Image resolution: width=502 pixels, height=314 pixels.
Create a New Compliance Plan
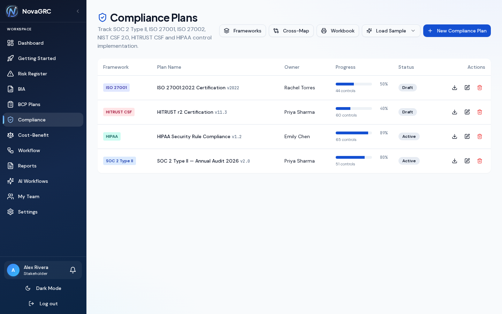point(457,31)
